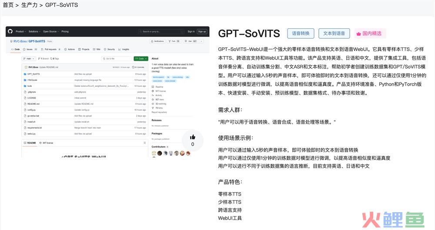435x230 pixels.
Task: Click the Releases heading
Action: pos(157,120)
